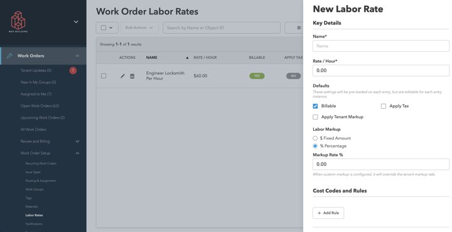Check the Apply Tax checkbox
This screenshot has width=452, height=232.
click(384, 106)
